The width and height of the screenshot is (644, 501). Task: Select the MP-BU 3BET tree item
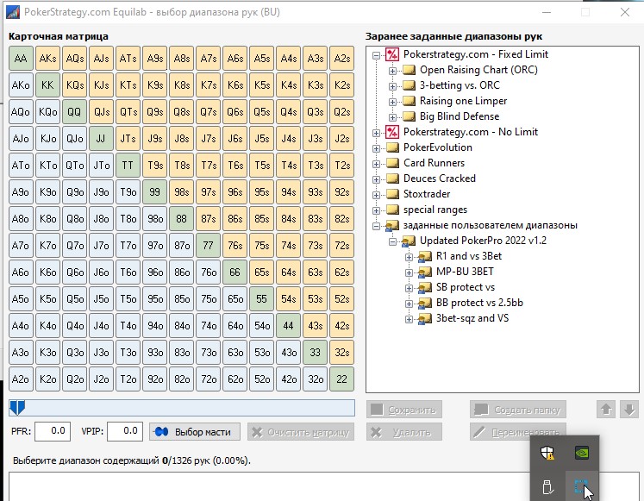465,272
